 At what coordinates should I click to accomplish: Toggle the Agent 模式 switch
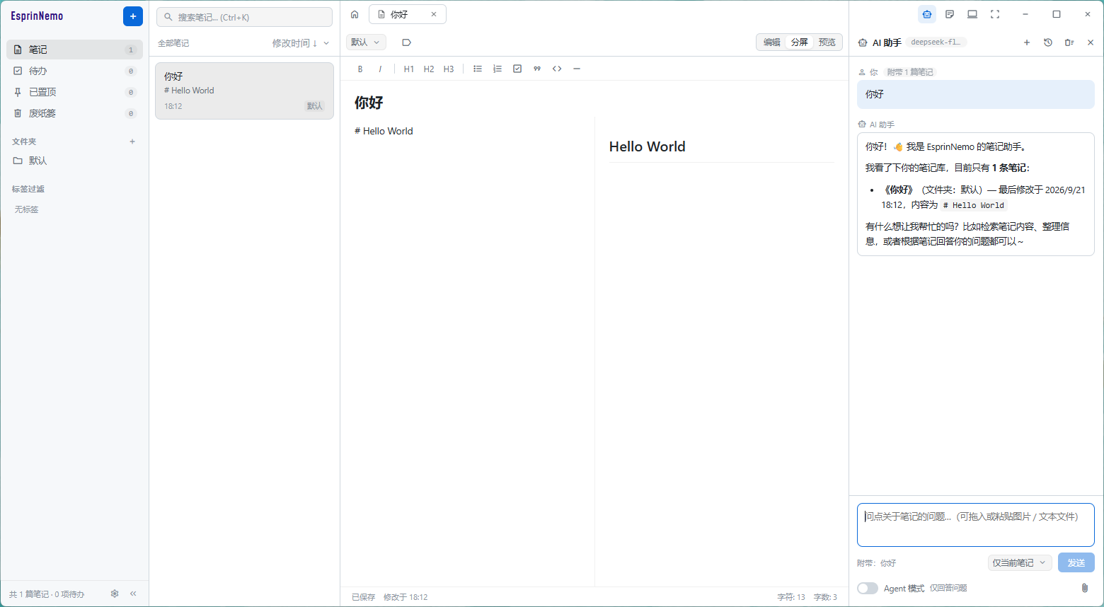868,588
